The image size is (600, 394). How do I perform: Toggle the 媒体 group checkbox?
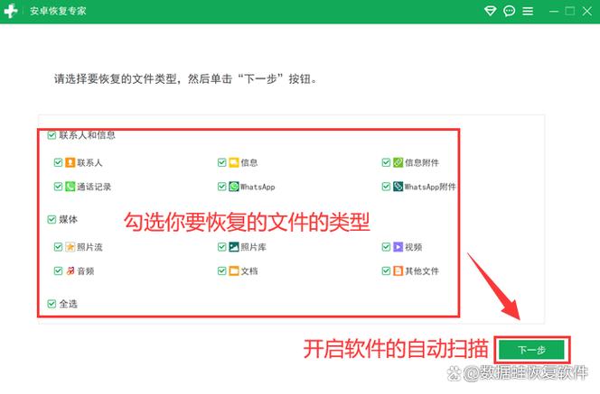pos(52,219)
